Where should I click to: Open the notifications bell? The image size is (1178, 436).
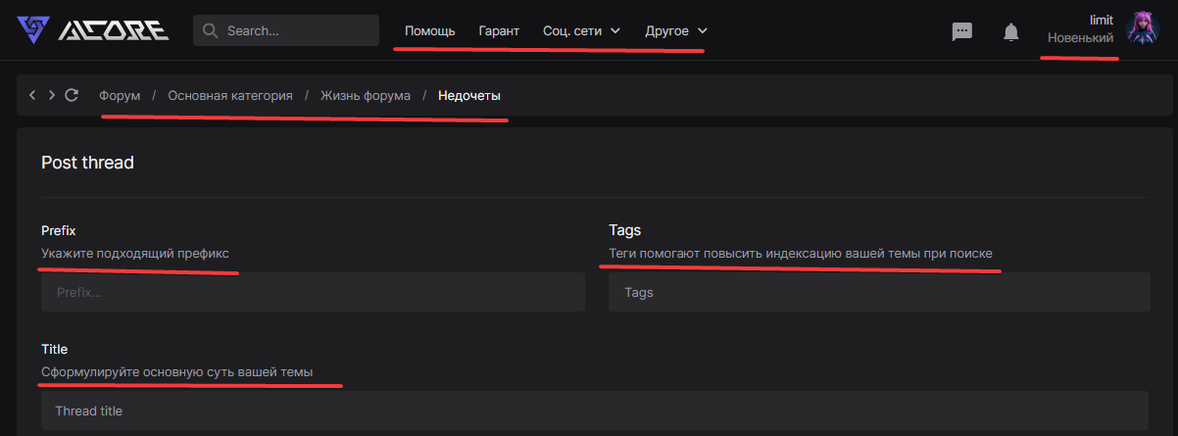tap(1011, 31)
